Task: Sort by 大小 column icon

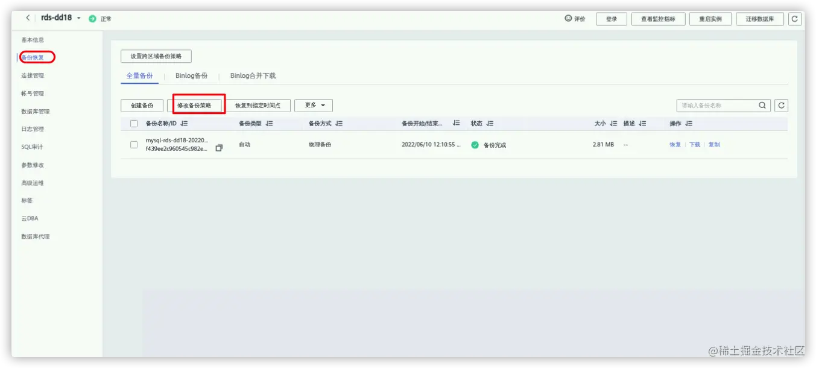Action: click(x=613, y=124)
